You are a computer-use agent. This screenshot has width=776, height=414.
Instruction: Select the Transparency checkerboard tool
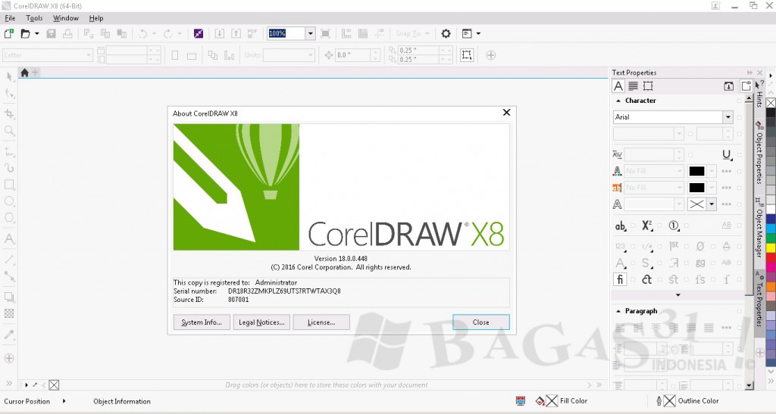coord(9,313)
